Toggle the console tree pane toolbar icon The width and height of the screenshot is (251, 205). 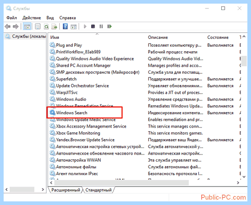(x=27, y=27)
